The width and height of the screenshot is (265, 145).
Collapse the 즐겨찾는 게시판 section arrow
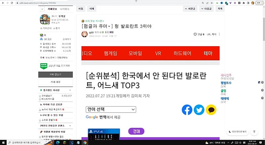coord(70,90)
